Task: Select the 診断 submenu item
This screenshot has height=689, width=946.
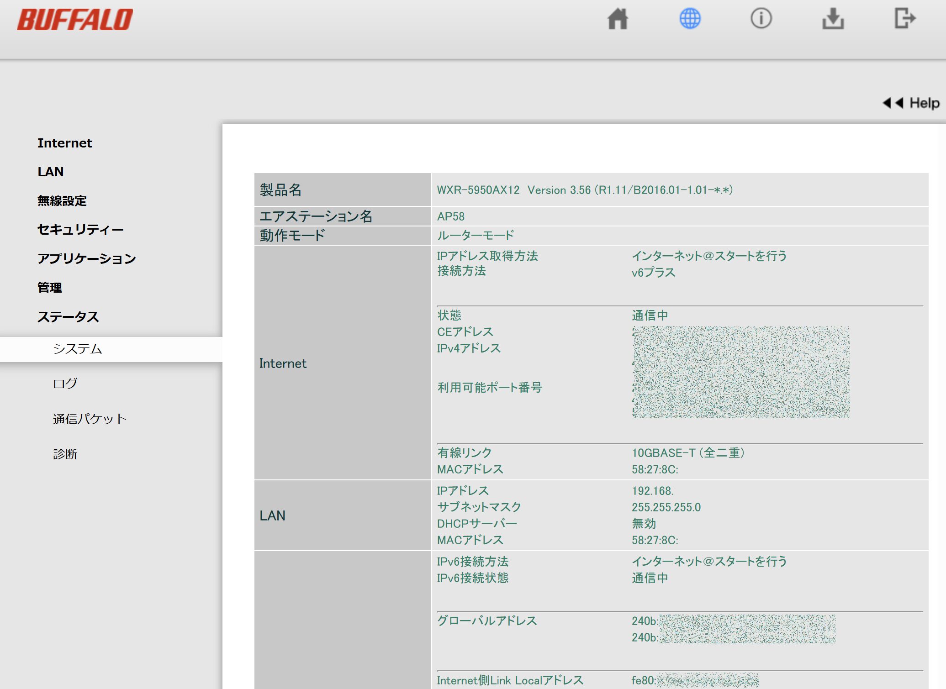Action: click(65, 454)
